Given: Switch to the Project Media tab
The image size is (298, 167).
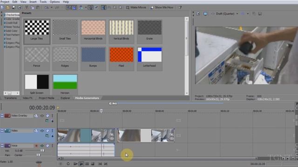Looking at the screenshot, I should click(47, 98).
